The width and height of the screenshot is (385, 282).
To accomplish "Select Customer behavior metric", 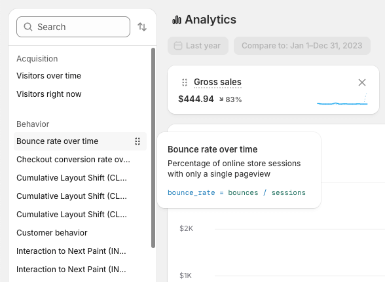I will pos(52,233).
